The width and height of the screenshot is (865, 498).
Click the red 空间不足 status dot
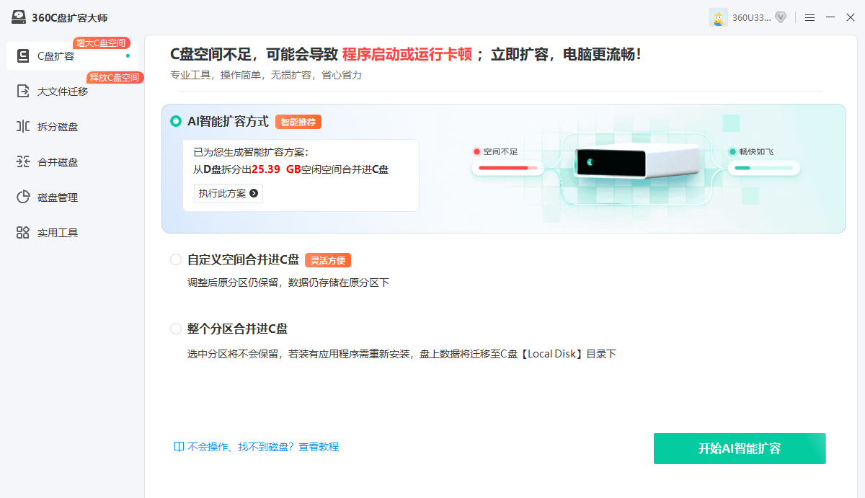pos(476,151)
